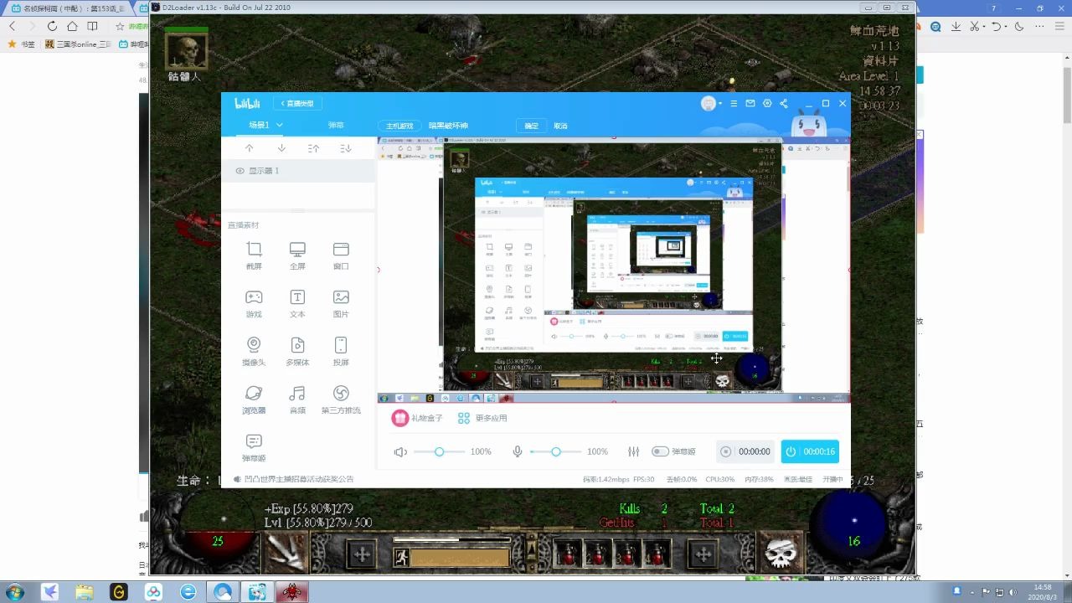Screen dimensions: 1072x603
Task: Add an audio (音频) source
Action: pos(297,399)
